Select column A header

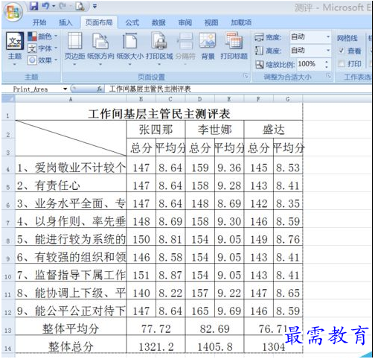[x=71, y=99]
